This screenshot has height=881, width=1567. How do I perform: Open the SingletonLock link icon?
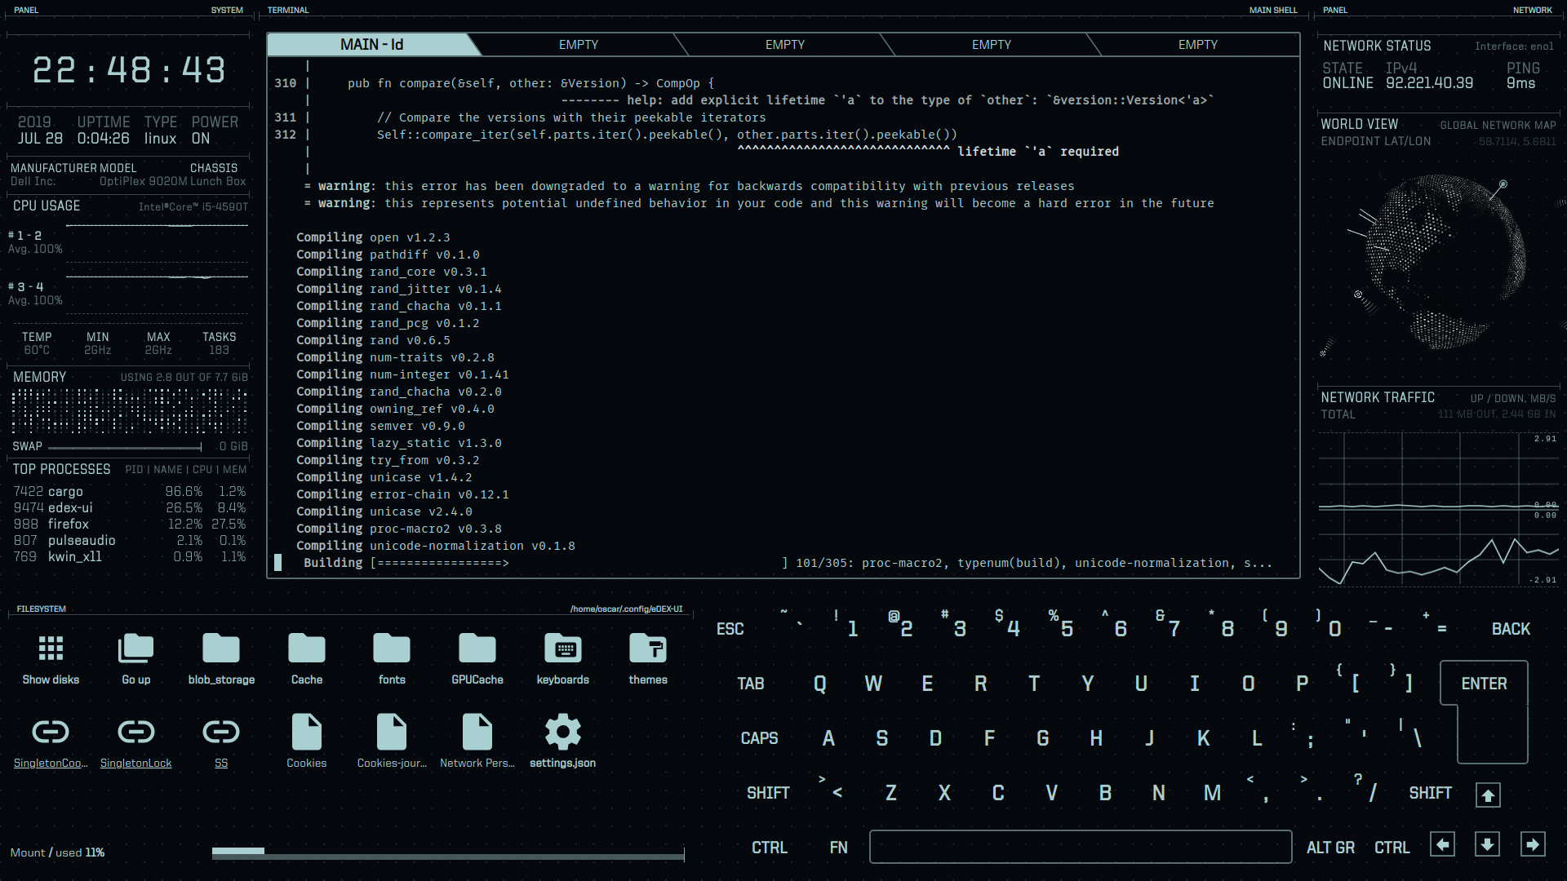tap(135, 733)
